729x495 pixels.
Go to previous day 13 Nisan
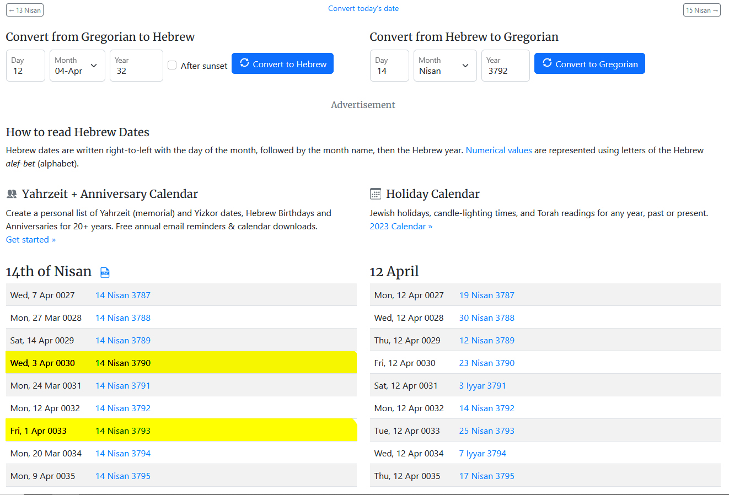[25, 10]
